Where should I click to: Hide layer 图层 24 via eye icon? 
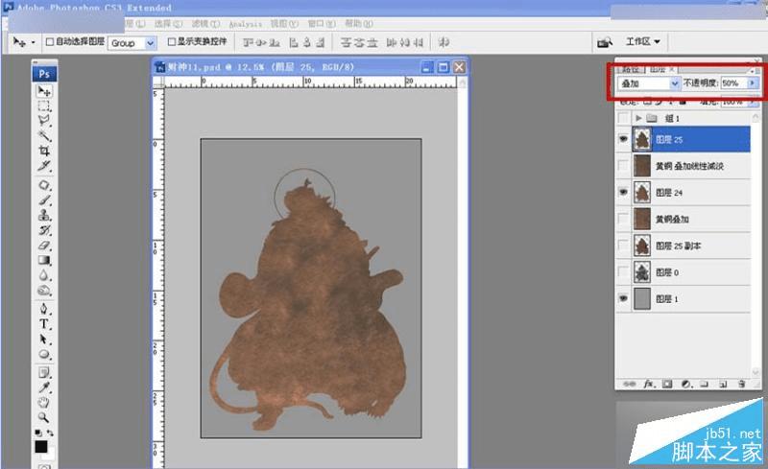624,193
